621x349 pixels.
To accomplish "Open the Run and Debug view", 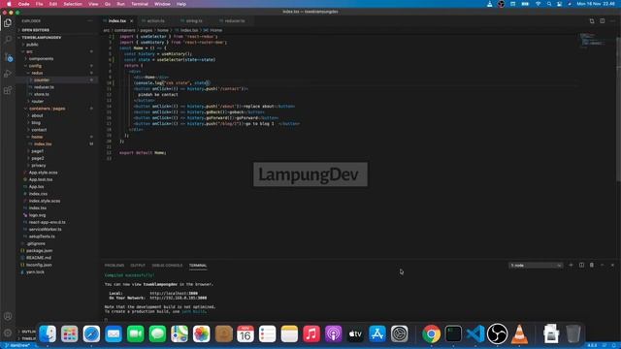I will tap(8, 74).
